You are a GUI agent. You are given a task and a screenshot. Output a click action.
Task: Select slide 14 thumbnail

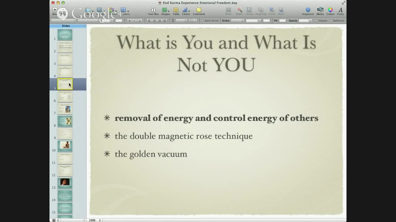point(65,195)
